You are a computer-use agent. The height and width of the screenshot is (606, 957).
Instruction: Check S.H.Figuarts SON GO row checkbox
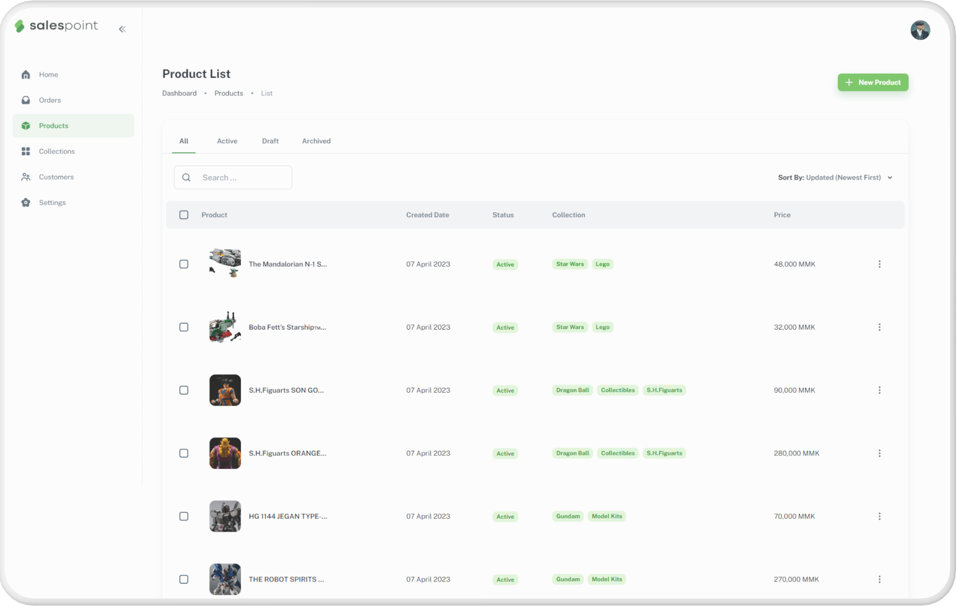tap(184, 390)
